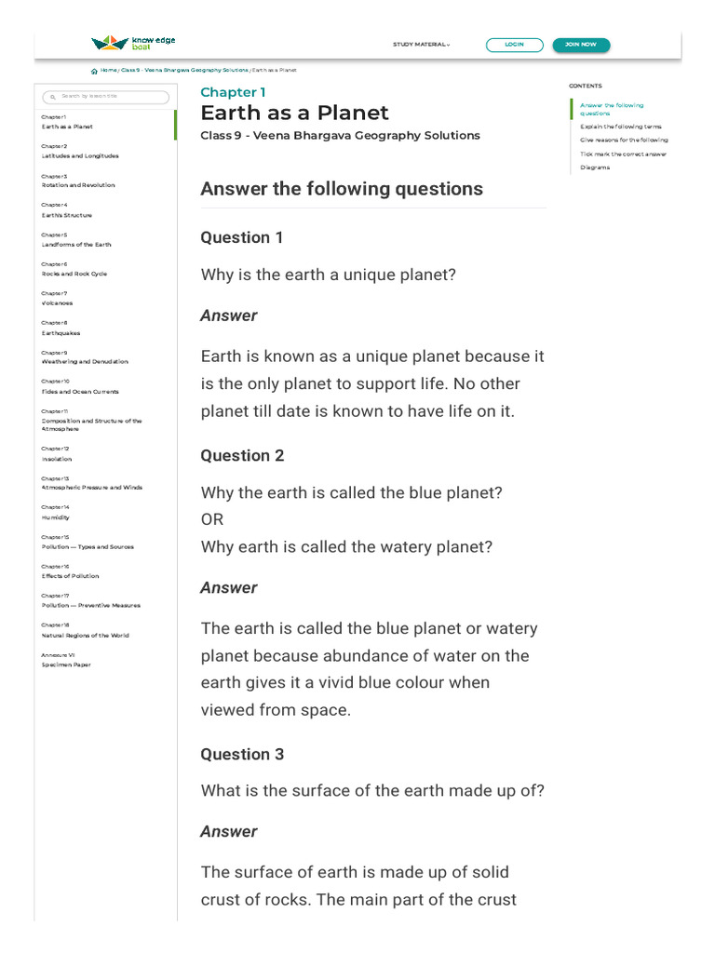Jump to the Diagrams section
715x953 pixels.
pos(594,168)
